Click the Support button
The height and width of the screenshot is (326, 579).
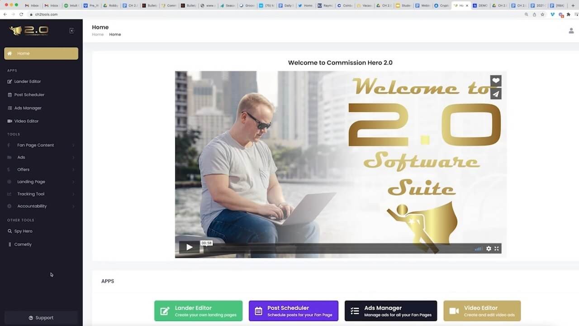(41, 318)
